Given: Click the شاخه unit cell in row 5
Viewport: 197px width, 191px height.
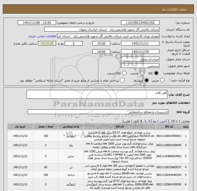Looking at the screenshot, I should tap(71, 175).
